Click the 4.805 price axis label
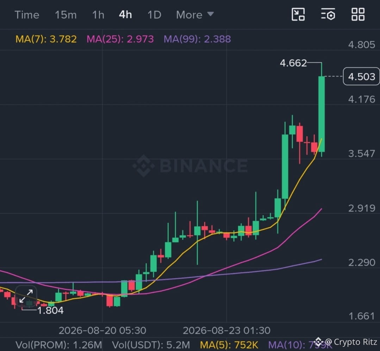 tap(362, 45)
